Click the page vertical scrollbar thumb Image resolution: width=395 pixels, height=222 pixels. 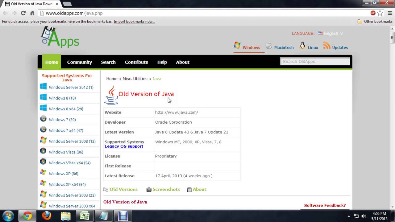[392, 37]
